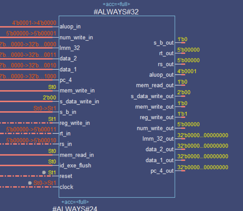Click the reset input port label
This screenshot has height=211, width=243.
(66, 176)
